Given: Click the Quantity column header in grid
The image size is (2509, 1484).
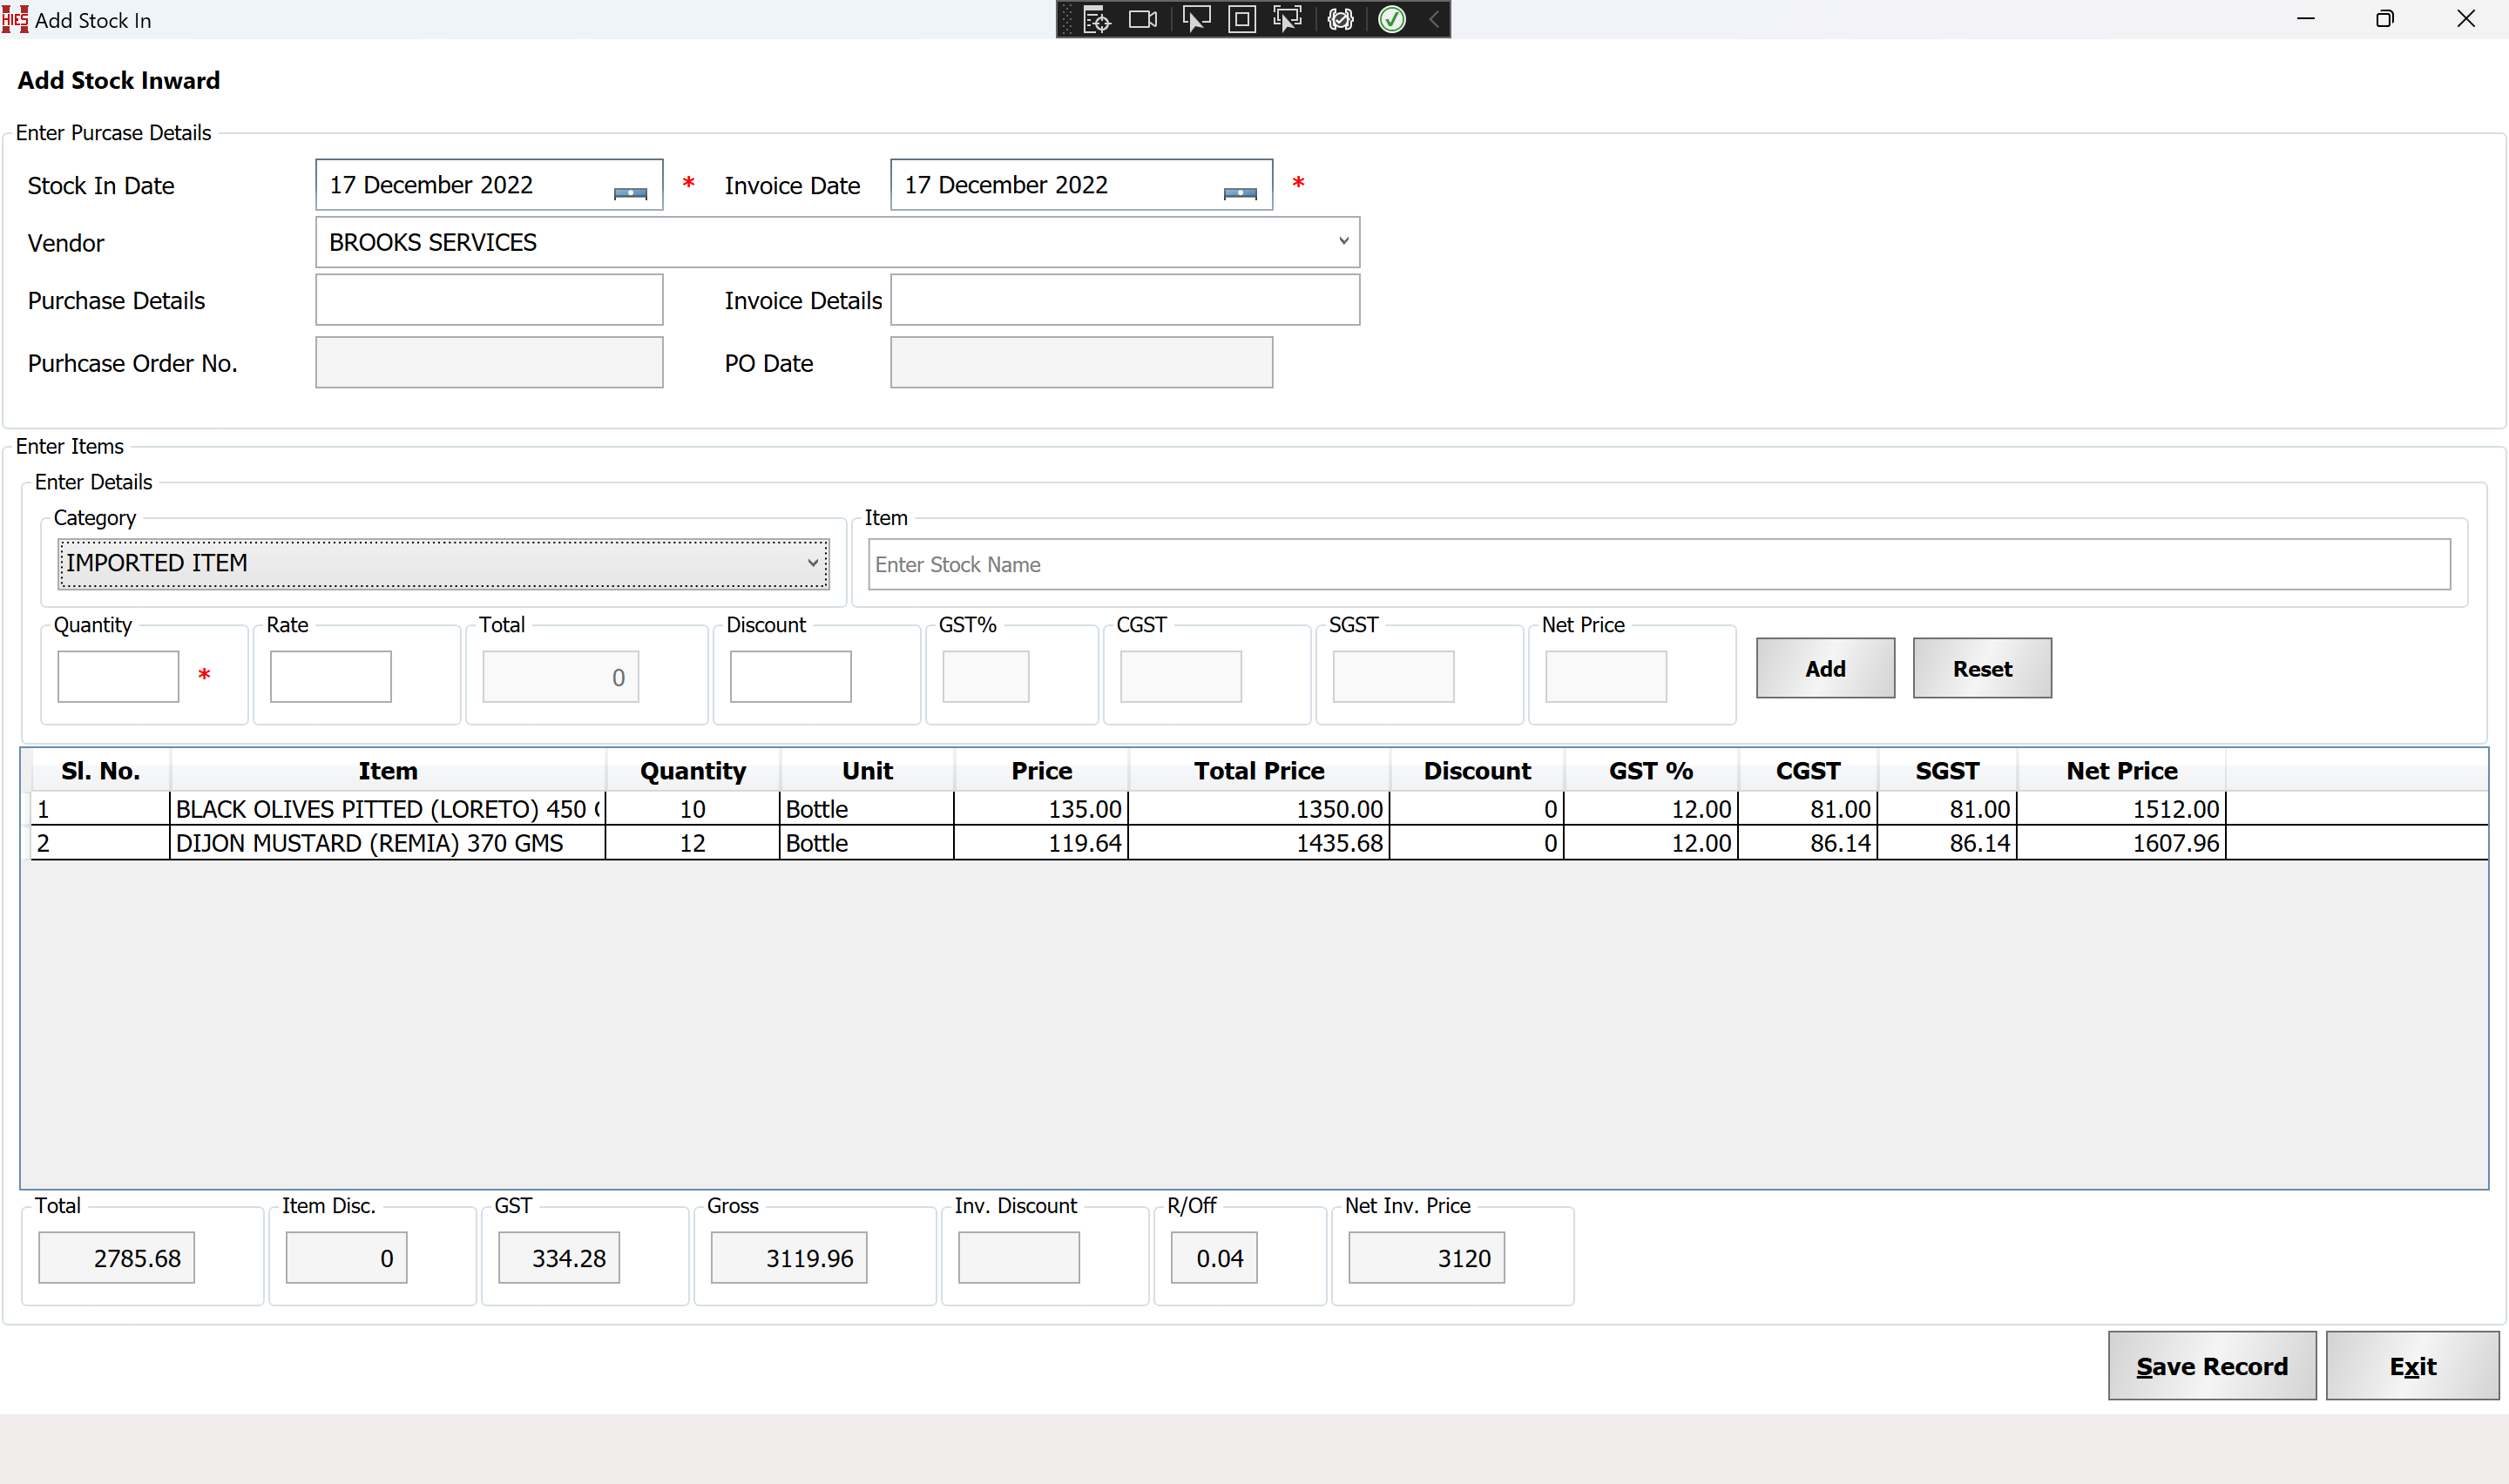Looking at the screenshot, I should click(x=693, y=771).
